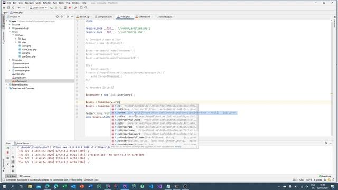The image size is (338, 190).
Task: Open the Terminal tool window button
Action: click(25, 176)
